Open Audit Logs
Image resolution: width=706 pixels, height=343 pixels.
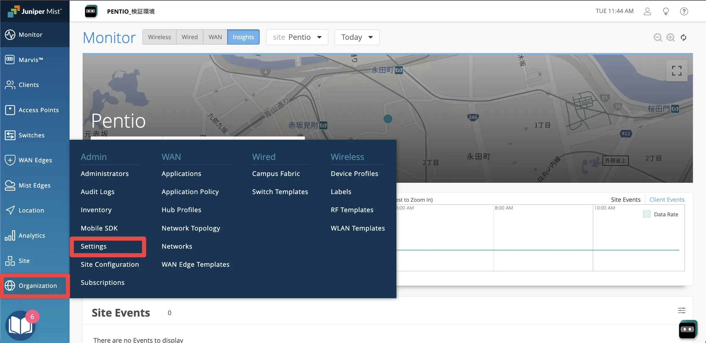98,192
